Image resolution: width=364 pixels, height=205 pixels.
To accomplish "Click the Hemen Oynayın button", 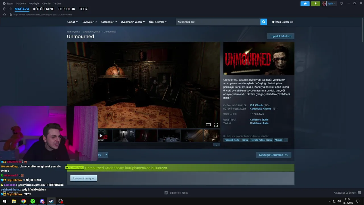I will tap(84, 178).
